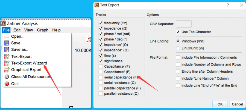The height and width of the screenshot is (110, 246).
Task: Select Linux/Unix line ending option
Action: [x=178, y=48]
